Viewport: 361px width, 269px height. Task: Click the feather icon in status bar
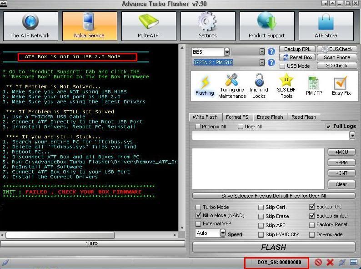point(5,262)
